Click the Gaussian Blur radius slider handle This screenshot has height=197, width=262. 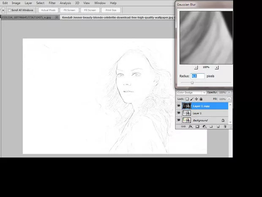[x=192, y=83]
